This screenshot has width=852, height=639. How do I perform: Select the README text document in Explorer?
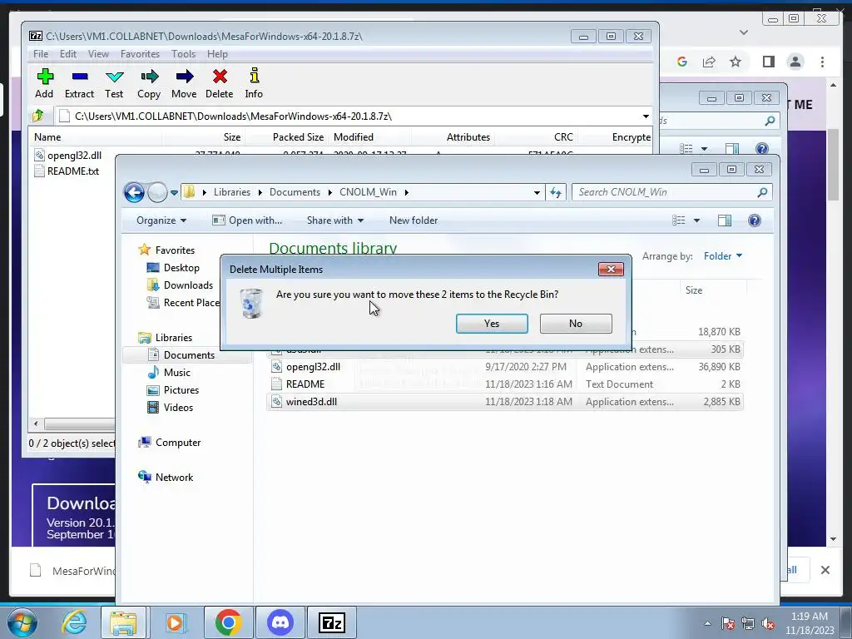pos(505,384)
